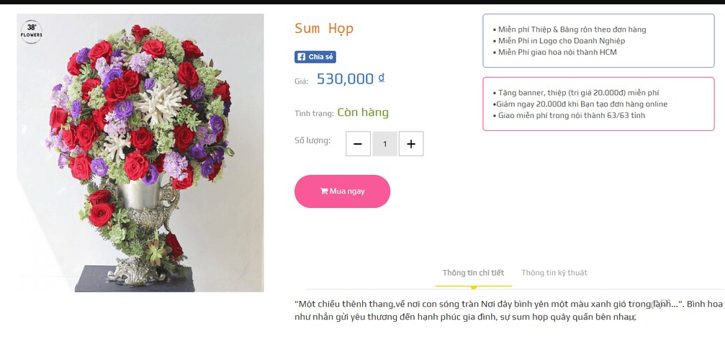Click the Tặng banner, thiệp miễn phí line

(x=576, y=93)
